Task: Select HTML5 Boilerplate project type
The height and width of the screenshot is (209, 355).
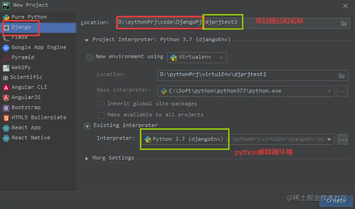Action: 38,118
